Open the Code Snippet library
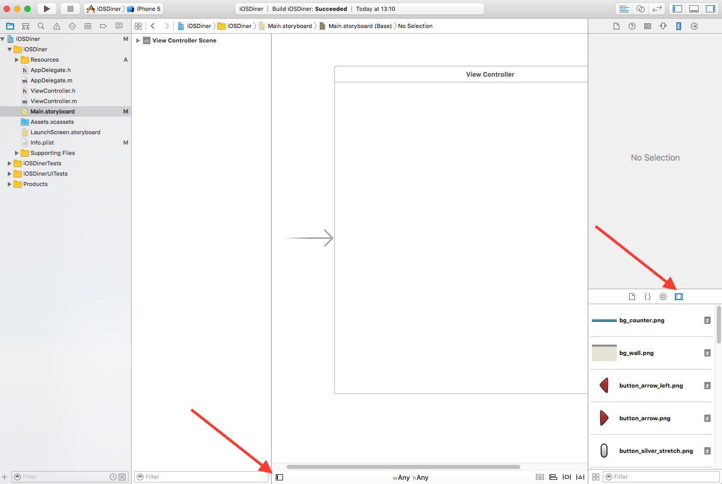 [647, 296]
